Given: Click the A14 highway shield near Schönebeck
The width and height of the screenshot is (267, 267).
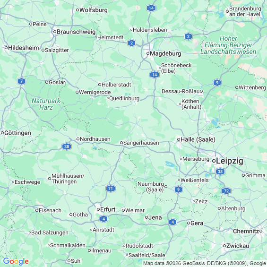Looking at the screenshot, I should (155, 75).
